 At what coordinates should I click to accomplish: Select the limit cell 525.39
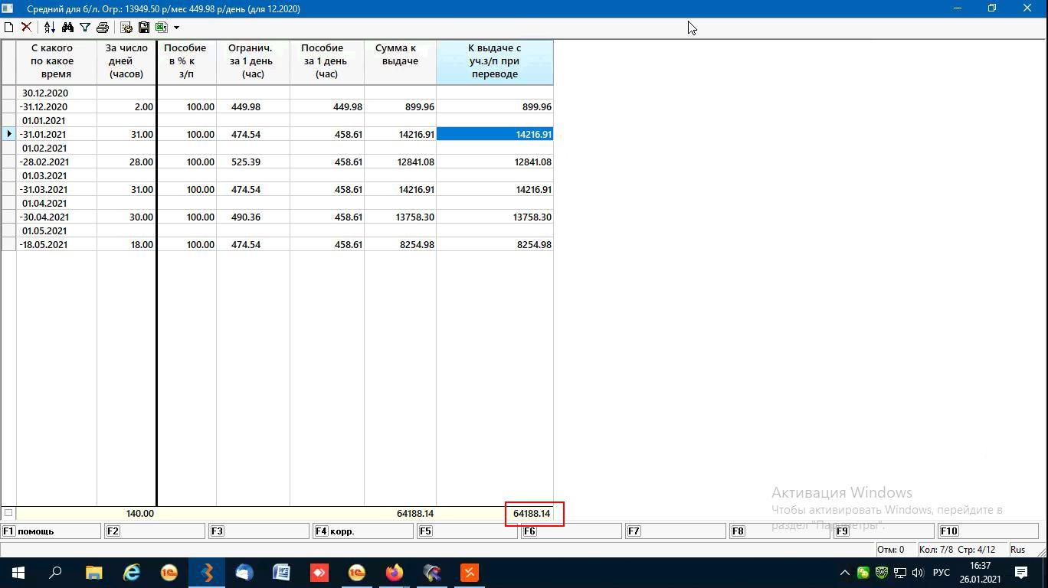pos(253,162)
